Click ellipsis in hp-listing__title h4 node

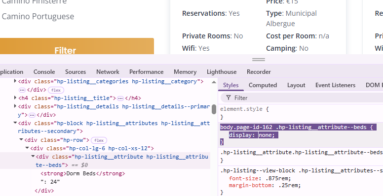pyautogui.click(x=120, y=98)
